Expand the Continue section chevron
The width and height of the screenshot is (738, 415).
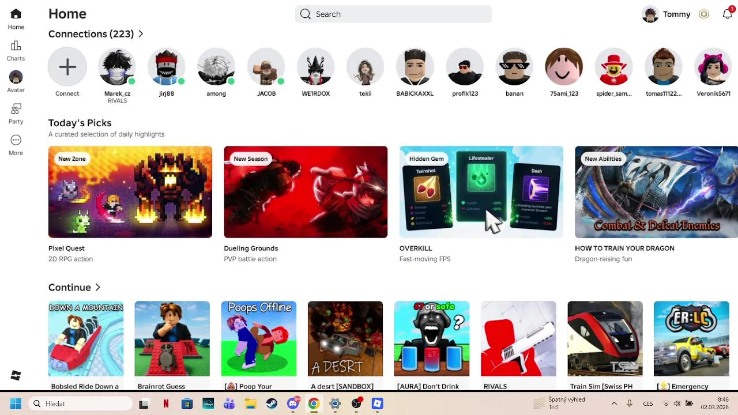pyautogui.click(x=98, y=288)
